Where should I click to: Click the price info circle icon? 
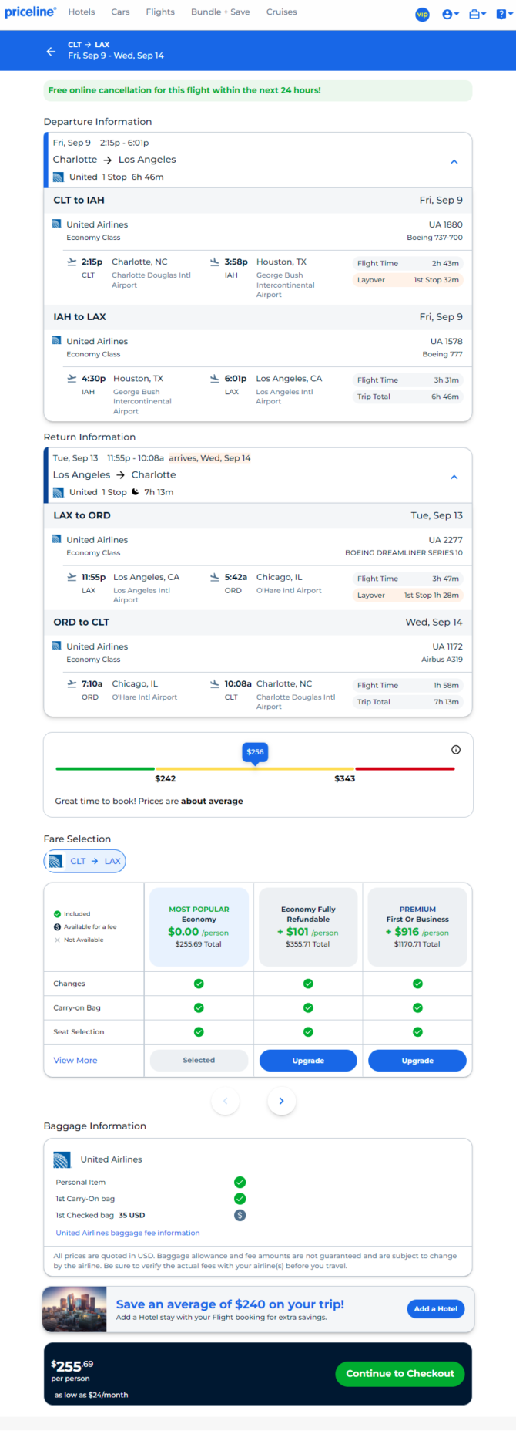tap(456, 750)
